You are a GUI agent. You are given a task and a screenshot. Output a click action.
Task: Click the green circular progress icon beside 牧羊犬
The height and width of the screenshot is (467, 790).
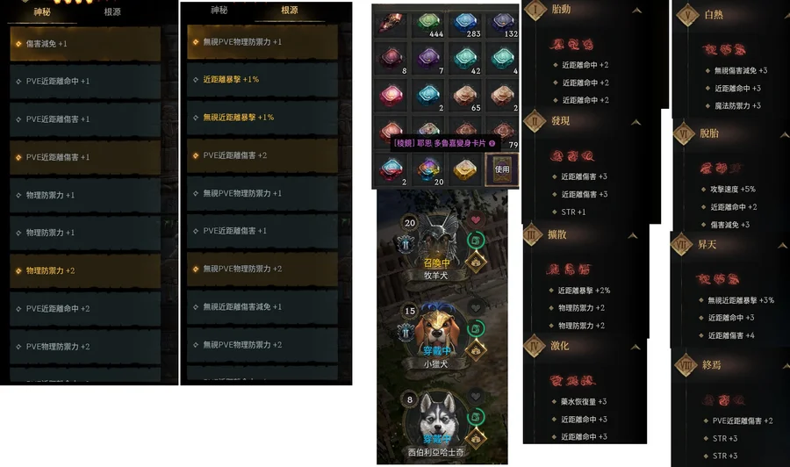pos(475,241)
